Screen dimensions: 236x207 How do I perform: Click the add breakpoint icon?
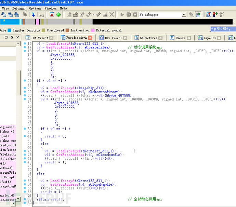pos(215,15)
